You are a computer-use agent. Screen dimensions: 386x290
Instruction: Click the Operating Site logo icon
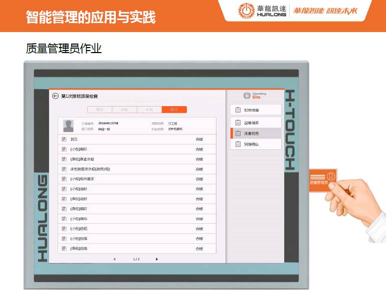(x=246, y=96)
